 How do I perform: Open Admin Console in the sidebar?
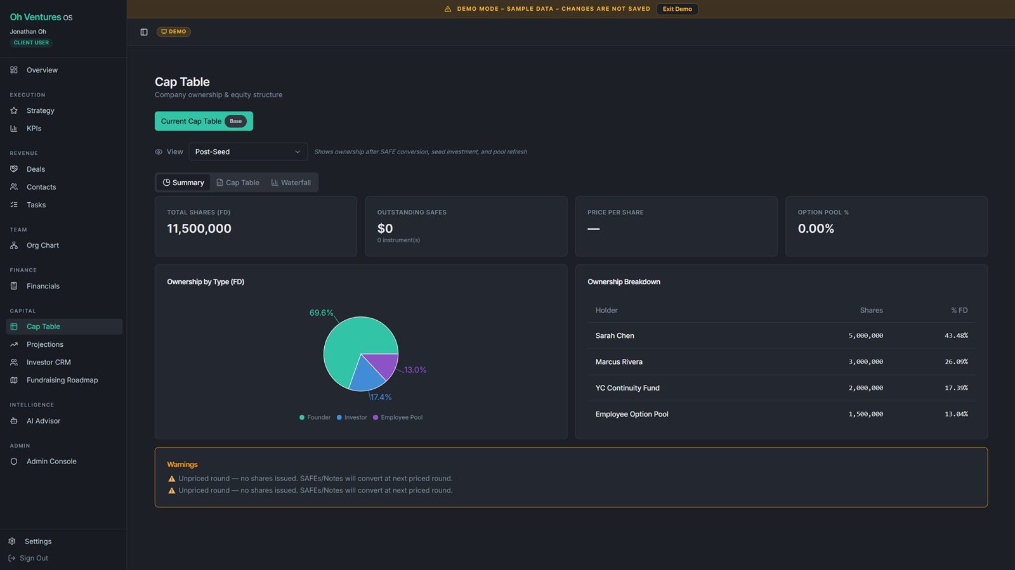[x=63, y=462]
